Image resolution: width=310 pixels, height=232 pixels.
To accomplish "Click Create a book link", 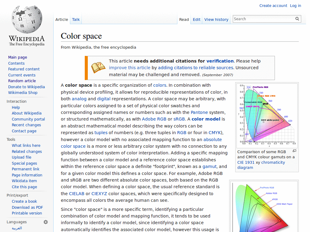I will pos(24,201).
